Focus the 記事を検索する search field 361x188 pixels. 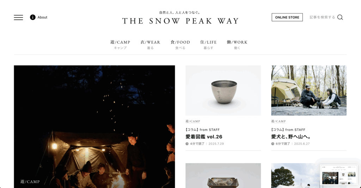click(322, 17)
